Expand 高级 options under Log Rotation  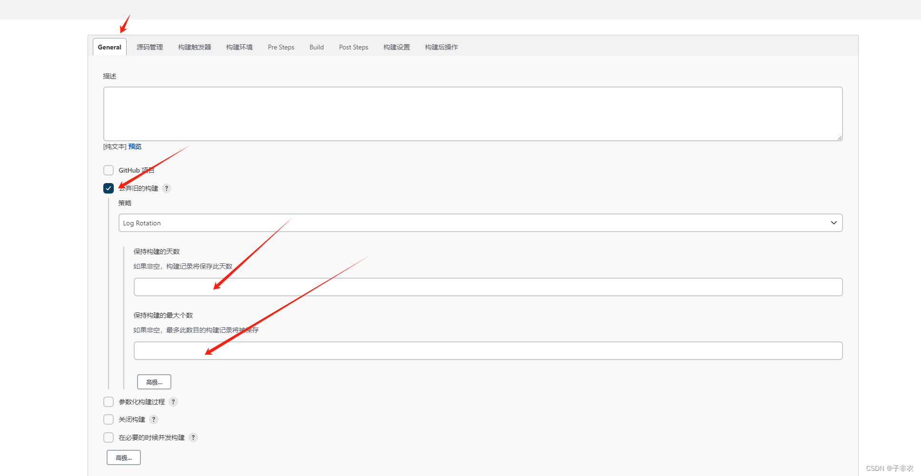[x=154, y=382]
